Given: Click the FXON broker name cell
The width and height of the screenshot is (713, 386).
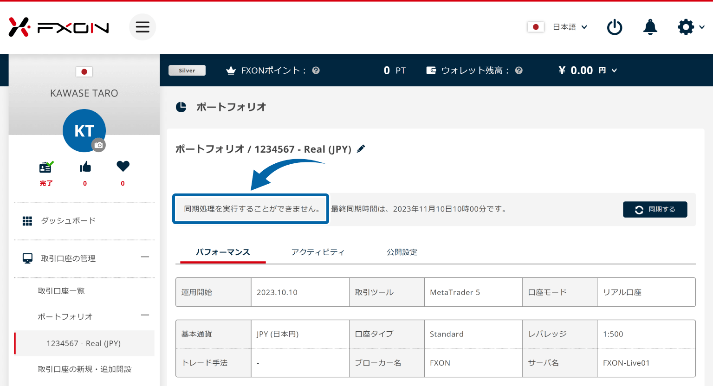Looking at the screenshot, I should click(473, 363).
